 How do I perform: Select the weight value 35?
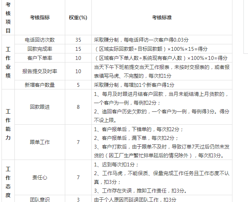pos(78,40)
